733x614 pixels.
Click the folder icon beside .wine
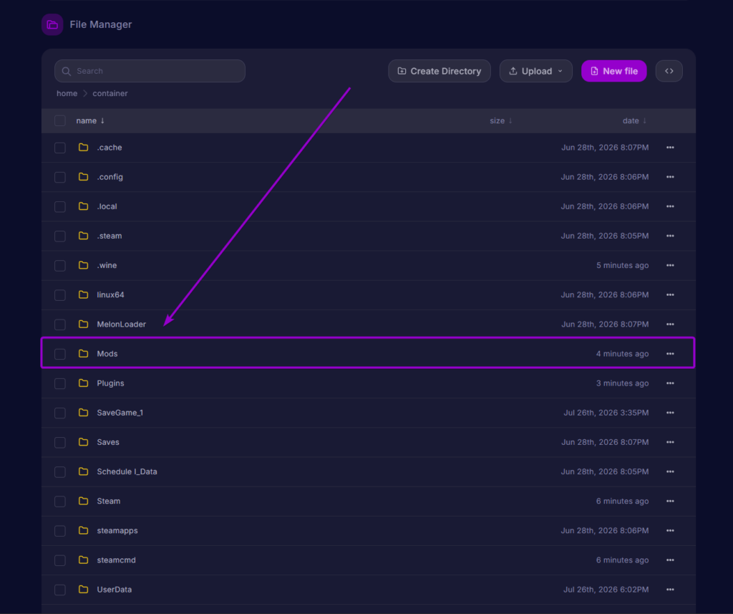[x=83, y=265]
